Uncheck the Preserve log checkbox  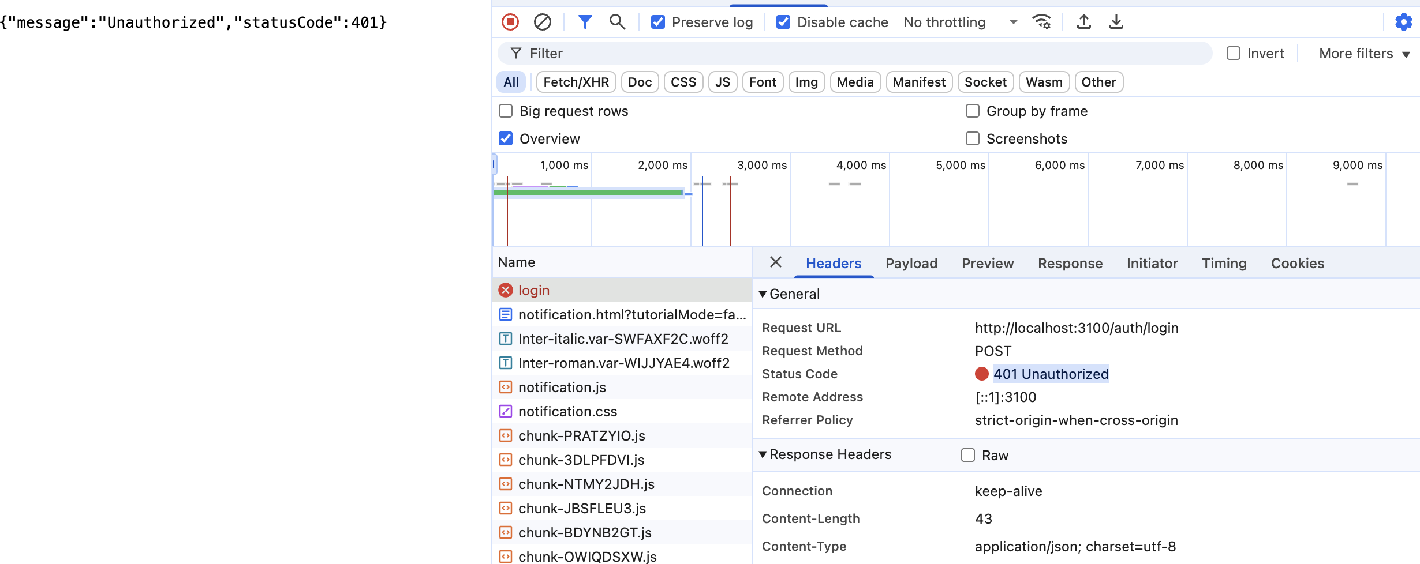pos(657,22)
